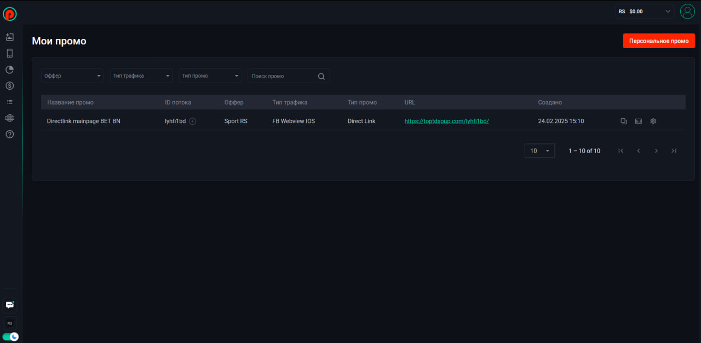
Task: Click the Поиск промо search field
Action: (282, 76)
